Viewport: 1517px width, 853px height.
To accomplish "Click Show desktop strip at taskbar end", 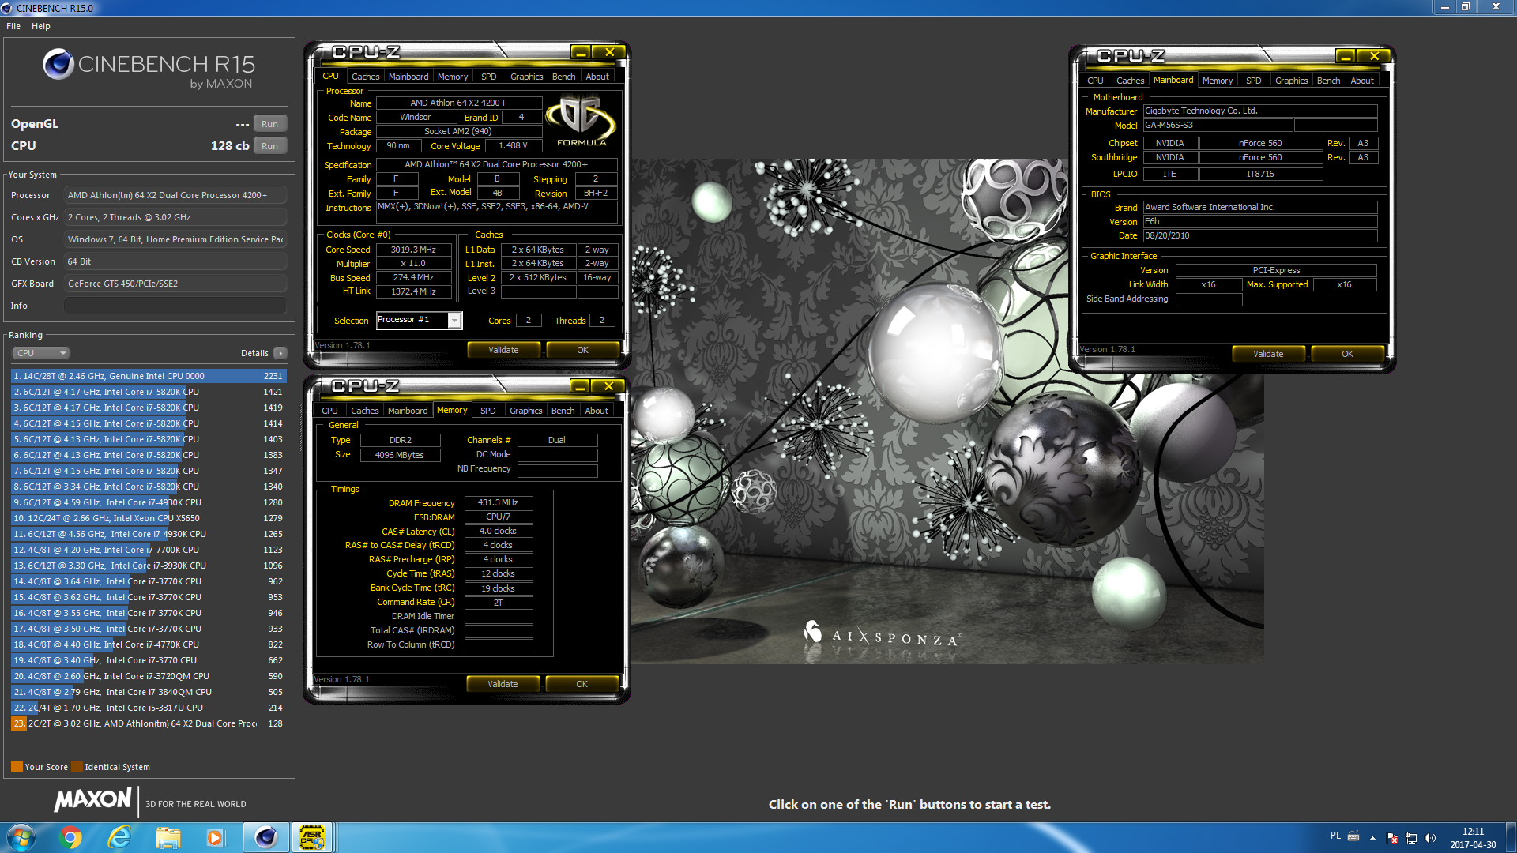I will tap(1511, 837).
